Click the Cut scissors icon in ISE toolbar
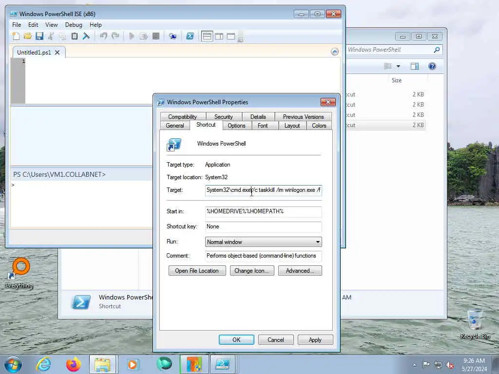 coord(51,36)
